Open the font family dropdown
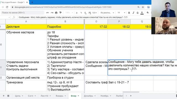The height and width of the screenshot is (99, 177). point(107,13)
